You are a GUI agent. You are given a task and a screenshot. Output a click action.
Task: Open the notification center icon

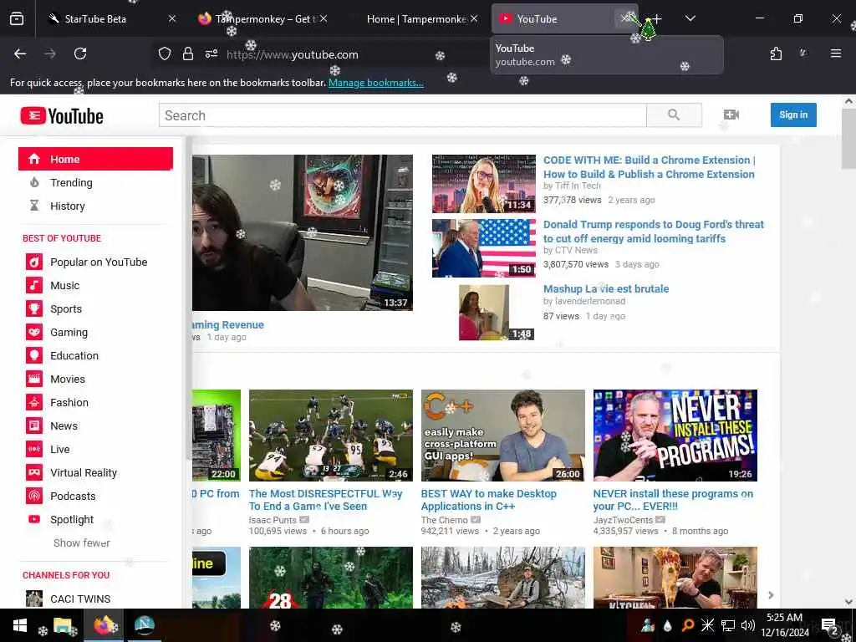(x=829, y=625)
